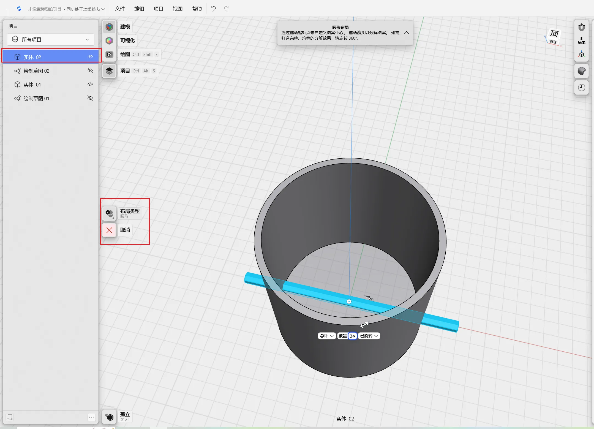The width and height of the screenshot is (594, 429).
Task: Toggle the Isolate (孤立) icon
Action: point(109,417)
